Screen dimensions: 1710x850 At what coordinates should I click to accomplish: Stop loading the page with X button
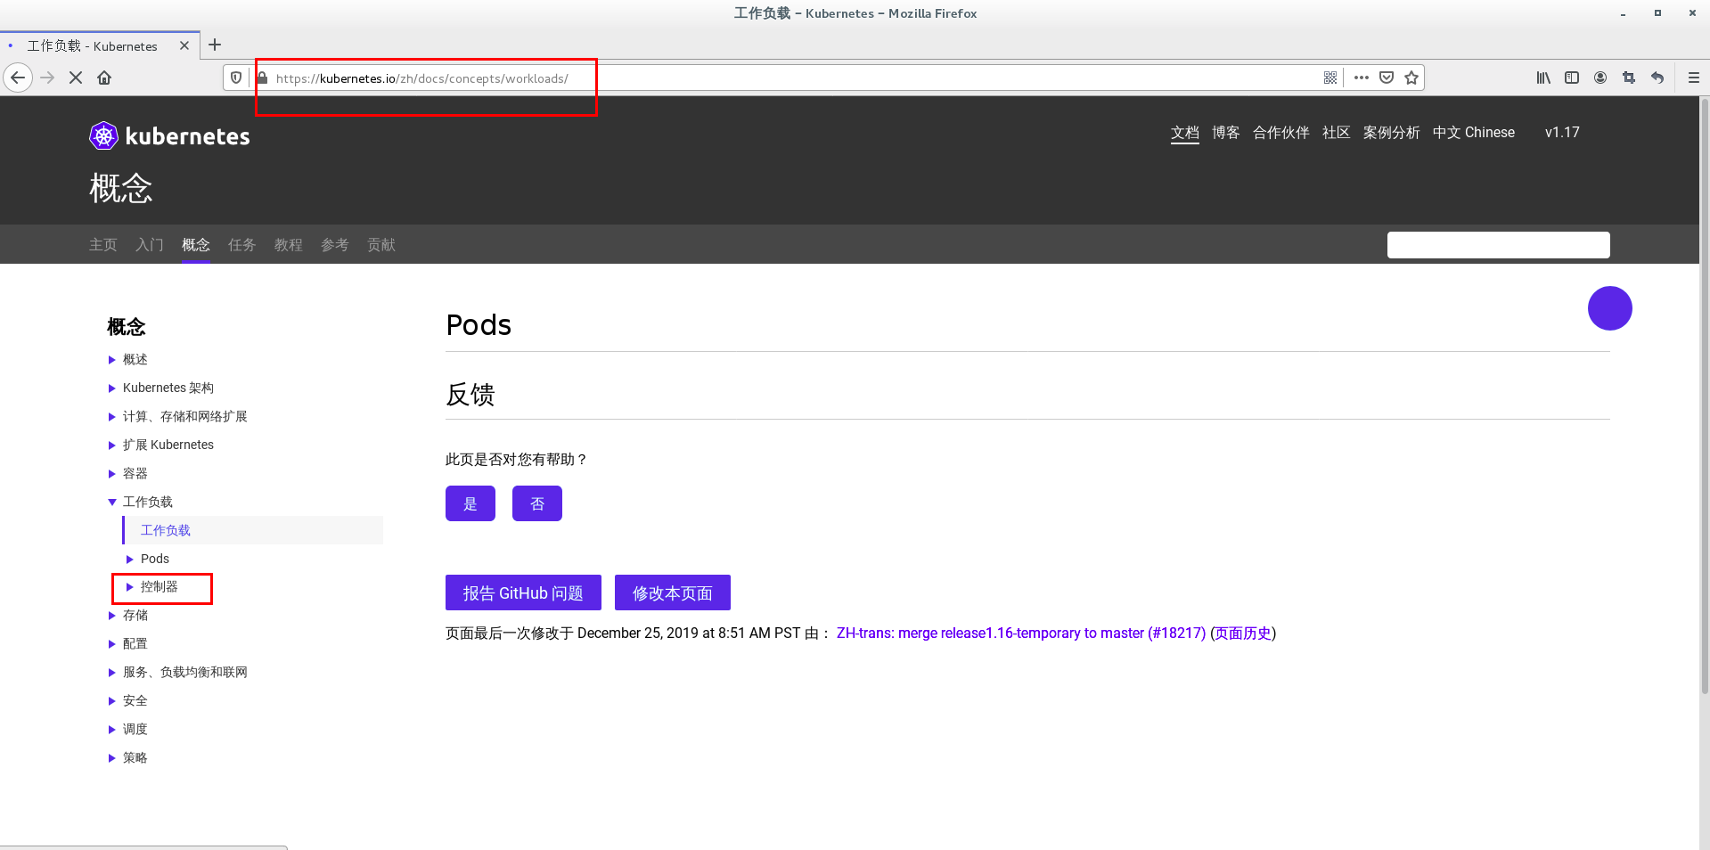76,78
